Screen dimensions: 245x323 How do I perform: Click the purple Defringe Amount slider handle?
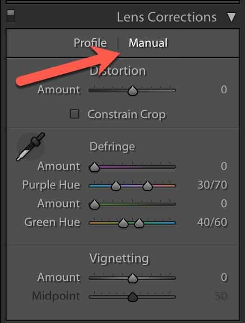pos(95,167)
